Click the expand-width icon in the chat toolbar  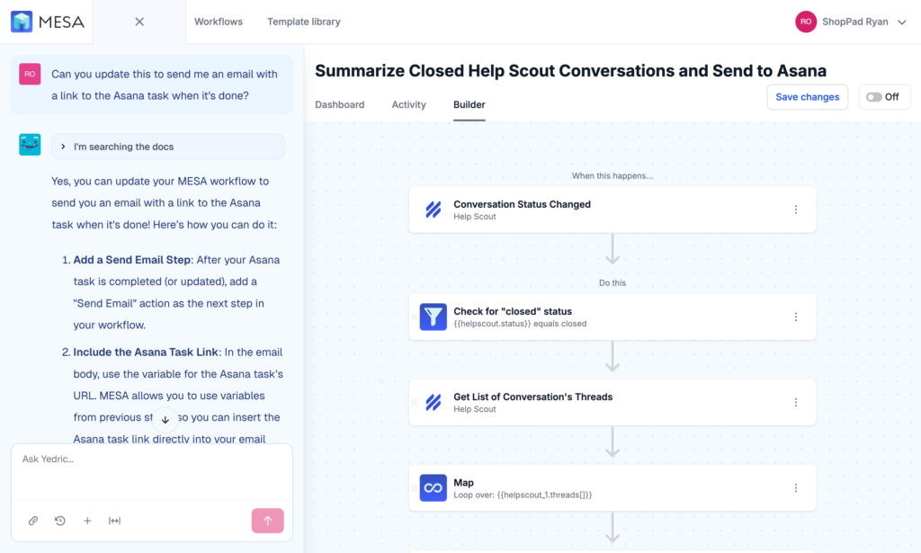pyautogui.click(x=115, y=521)
